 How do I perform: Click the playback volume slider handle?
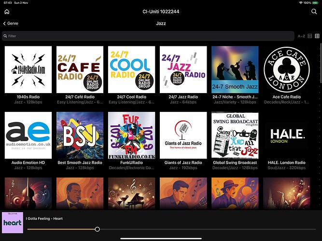(x=98, y=229)
